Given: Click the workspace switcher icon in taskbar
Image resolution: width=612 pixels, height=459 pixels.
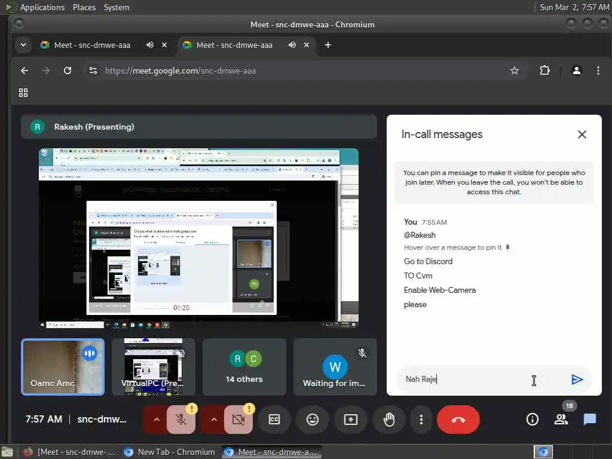Looking at the screenshot, I should (543, 452).
